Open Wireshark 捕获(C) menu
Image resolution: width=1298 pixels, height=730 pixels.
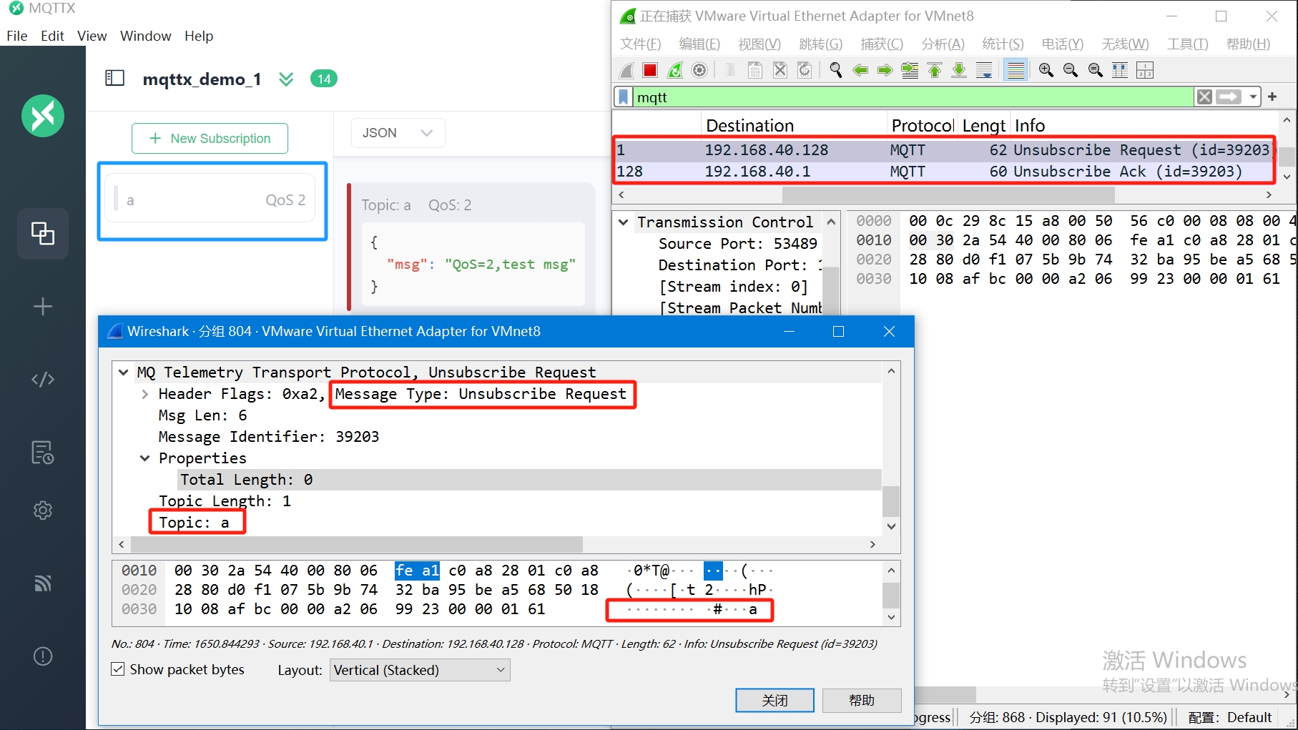pyautogui.click(x=882, y=44)
